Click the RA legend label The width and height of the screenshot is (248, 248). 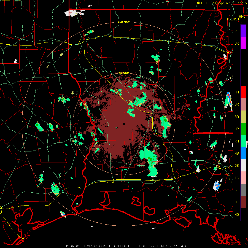(x=236, y=141)
